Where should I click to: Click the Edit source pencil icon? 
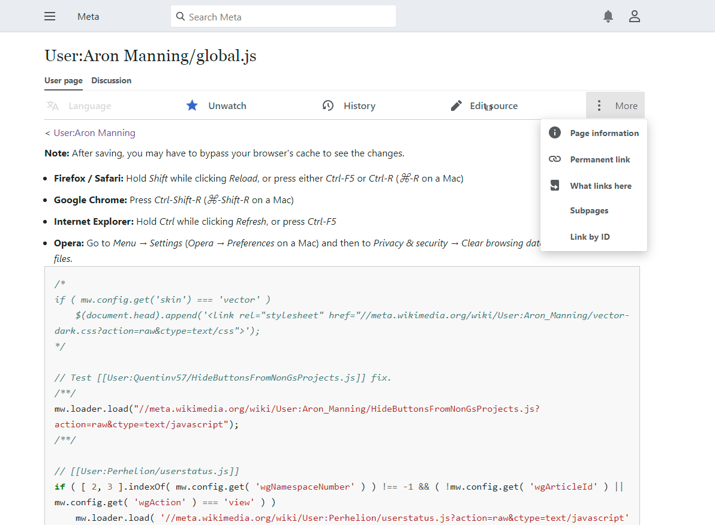click(x=456, y=105)
